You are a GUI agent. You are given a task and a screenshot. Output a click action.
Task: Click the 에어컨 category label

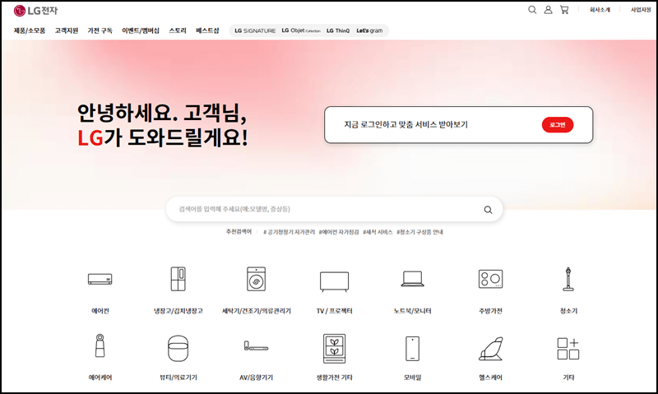click(x=100, y=311)
